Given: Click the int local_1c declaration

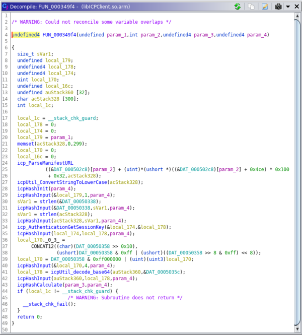Looking at the screenshot, I should 35,105.
